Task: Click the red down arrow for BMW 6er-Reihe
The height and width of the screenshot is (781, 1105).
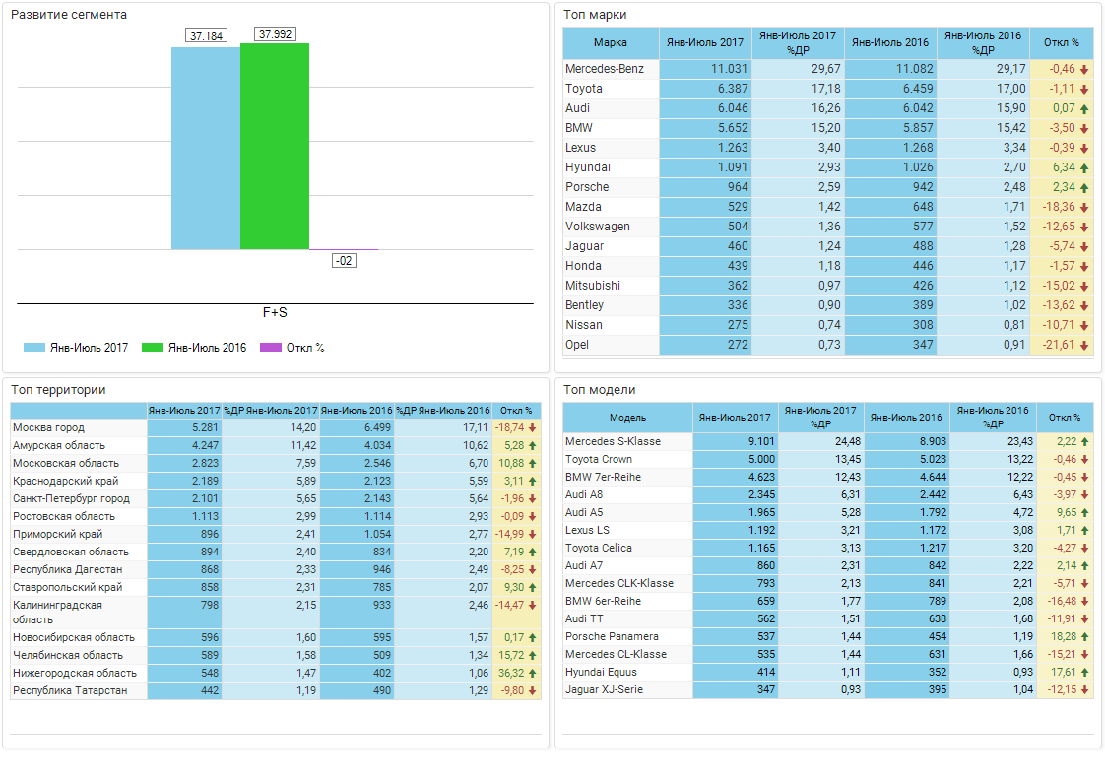Action: pos(1084,602)
